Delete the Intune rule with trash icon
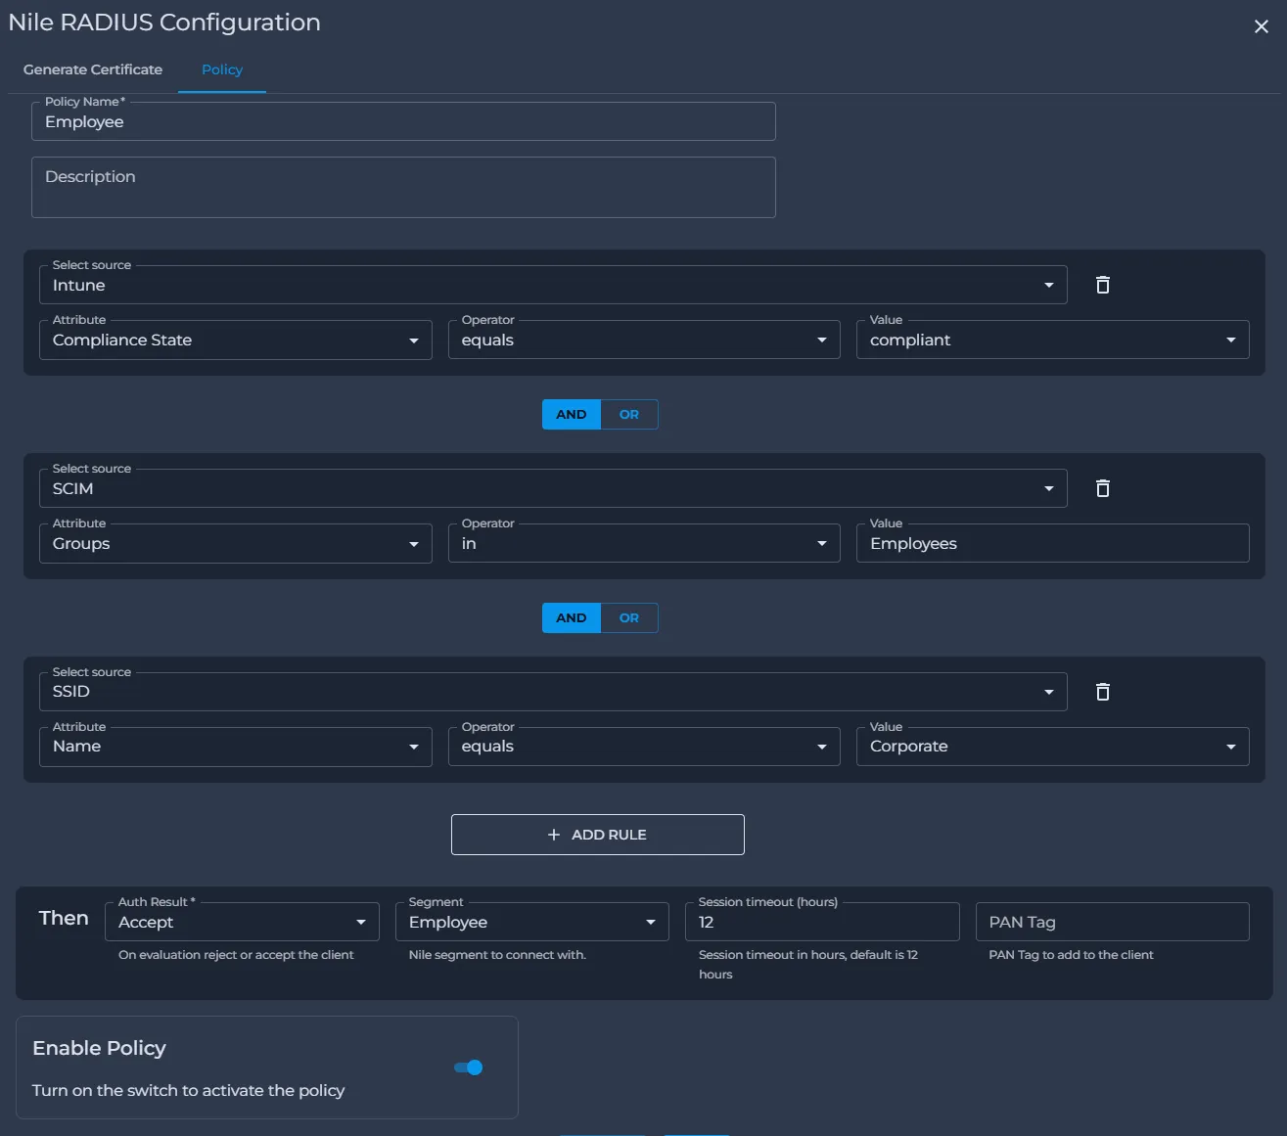Image resolution: width=1287 pixels, height=1136 pixels. coord(1103,285)
